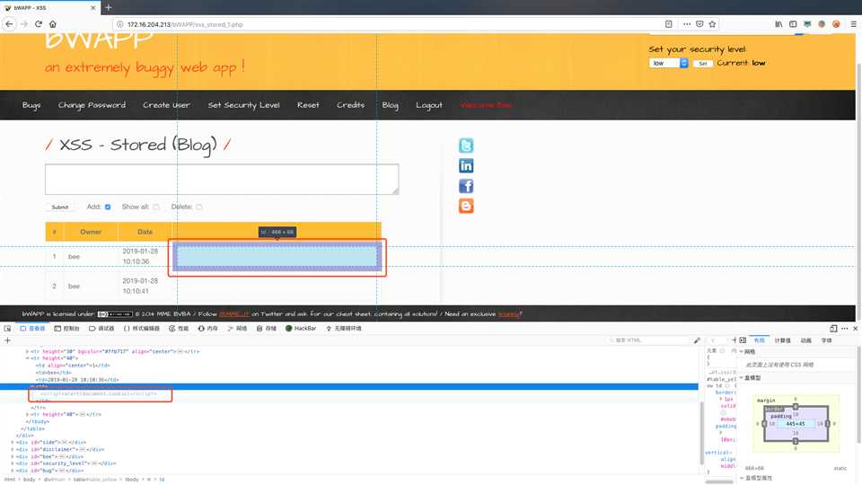This screenshot has height=485, width=862.
Task: Bookmark this page with the star icon
Action: pyautogui.click(x=712, y=24)
